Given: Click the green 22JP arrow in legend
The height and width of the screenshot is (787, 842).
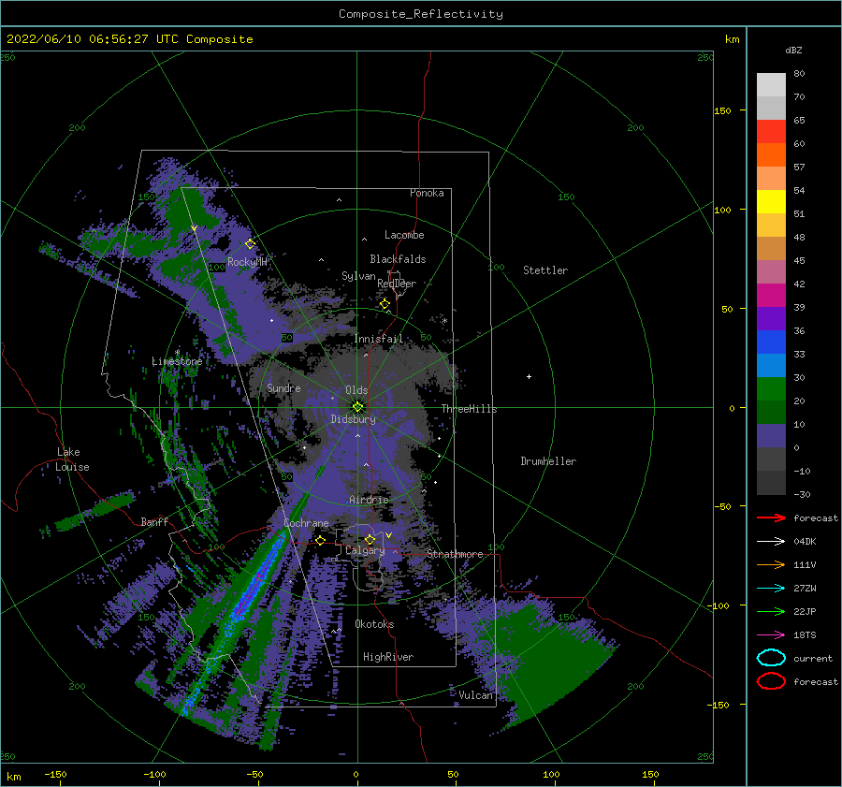Looking at the screenshot, I should tap(771, 611).
